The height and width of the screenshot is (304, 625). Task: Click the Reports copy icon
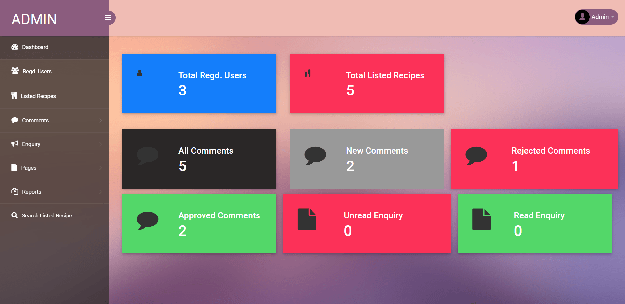[15, 191]
